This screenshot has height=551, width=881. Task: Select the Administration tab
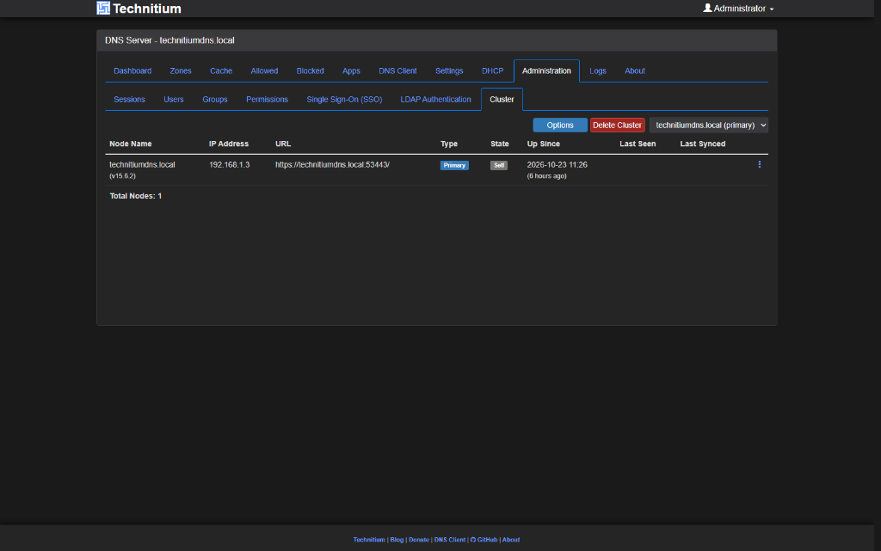coord(546,70)
